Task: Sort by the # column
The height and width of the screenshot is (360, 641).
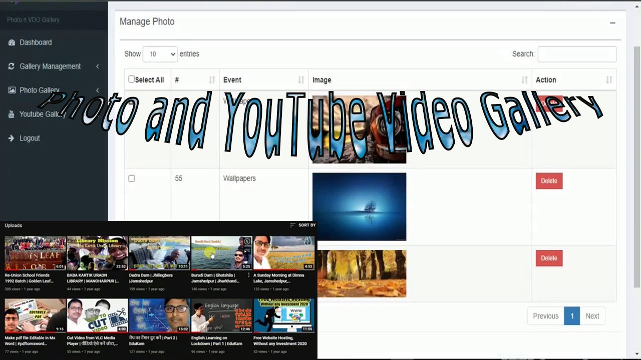Action: click(195, 80)
